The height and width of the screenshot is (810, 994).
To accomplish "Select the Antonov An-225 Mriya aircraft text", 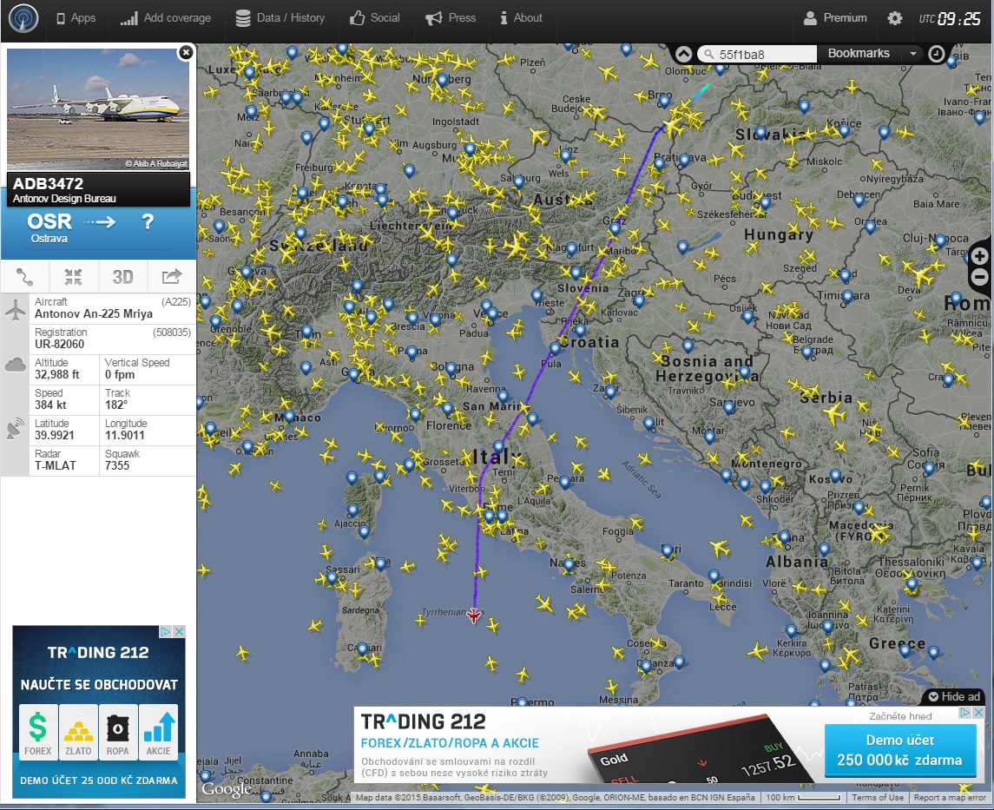I will pyautogui.click(x=94, y=313).
